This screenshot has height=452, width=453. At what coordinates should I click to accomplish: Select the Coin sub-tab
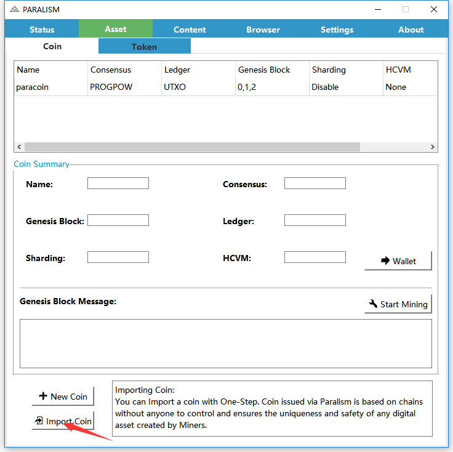click(52, 46)
